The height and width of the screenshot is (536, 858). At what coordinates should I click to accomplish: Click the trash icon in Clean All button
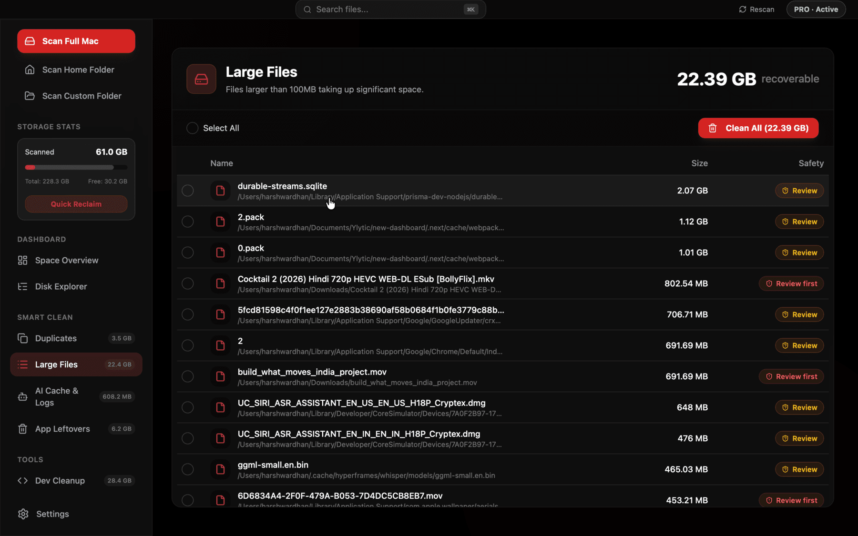point(713,128)
